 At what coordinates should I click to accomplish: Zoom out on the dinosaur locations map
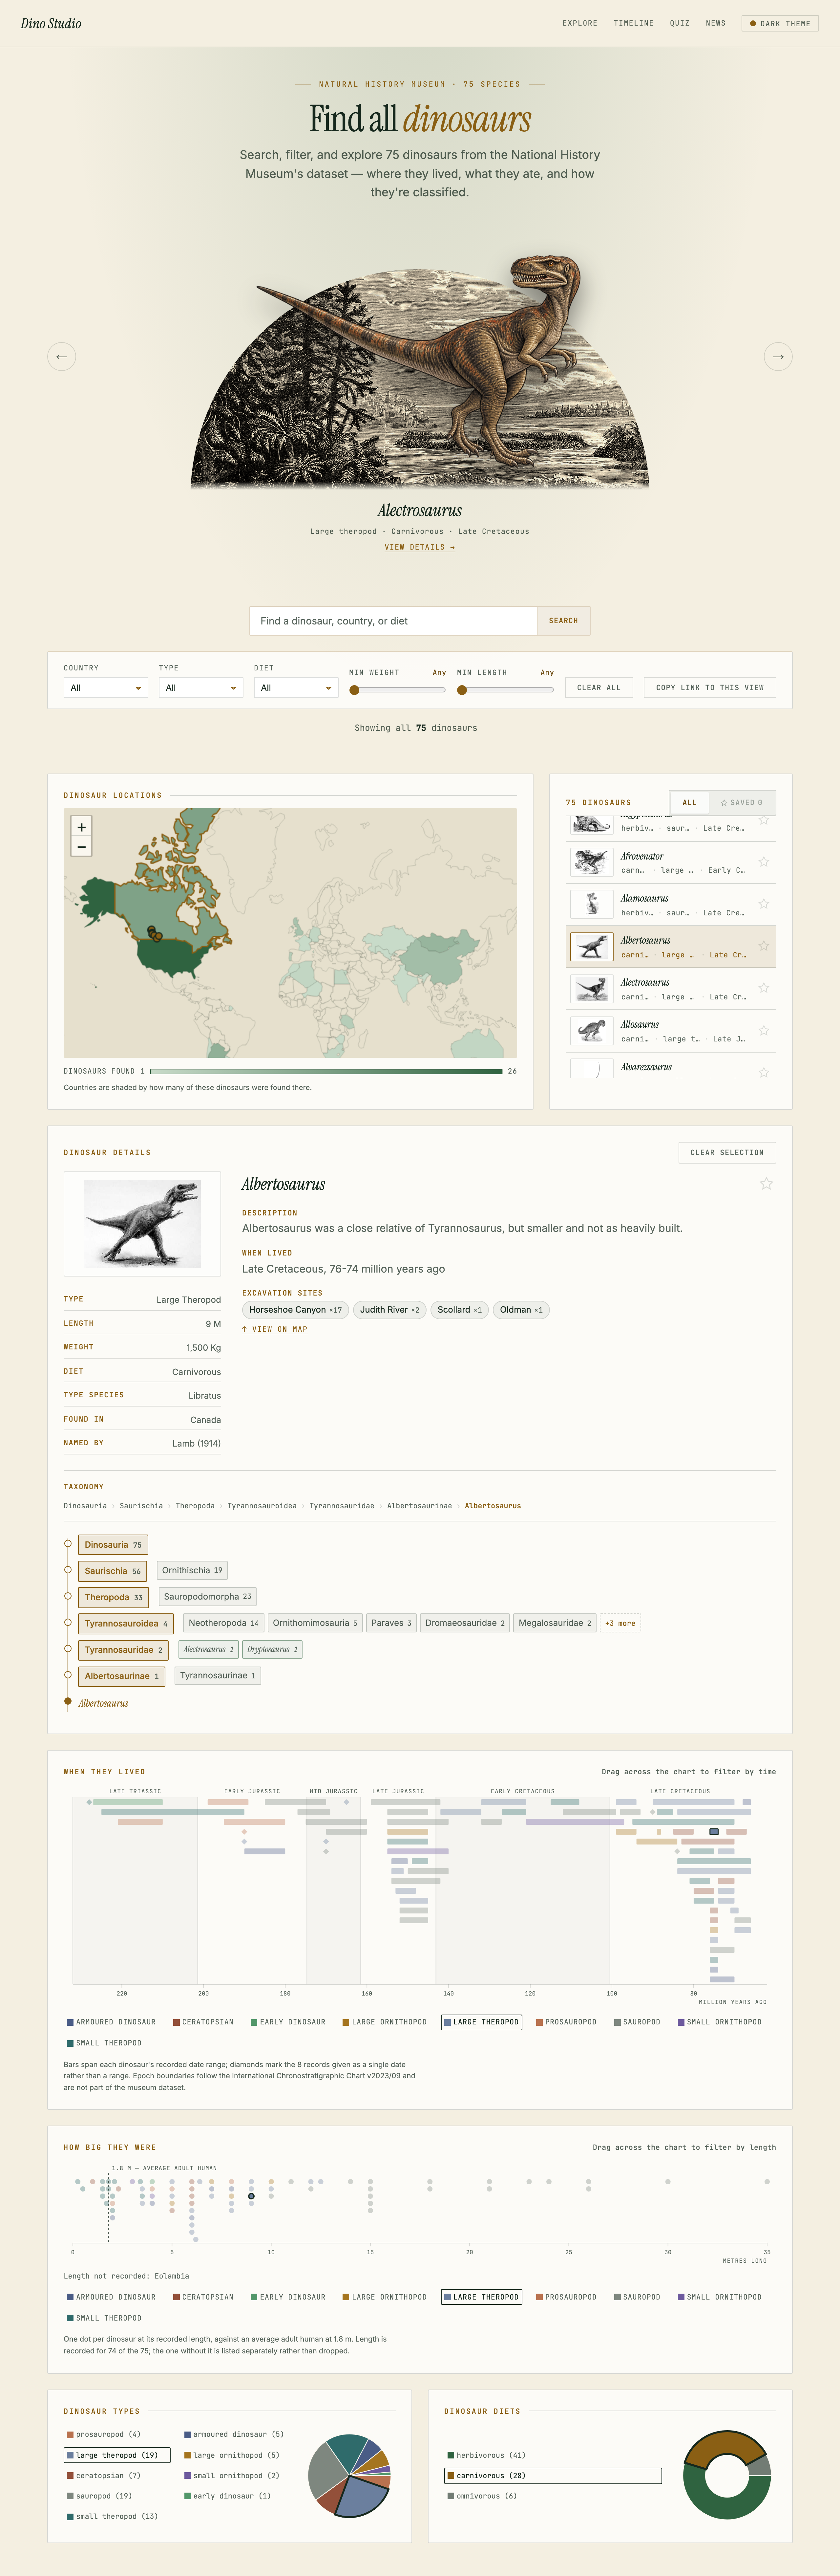pos(82,847)
